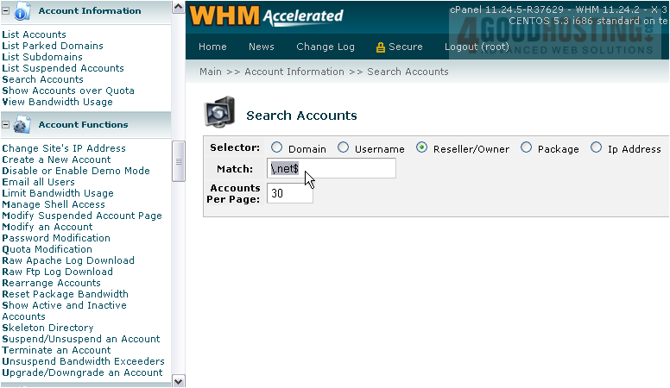Click the Account Information info icon
The width and height of the screenshot is (670, 388).
(23, 11)
